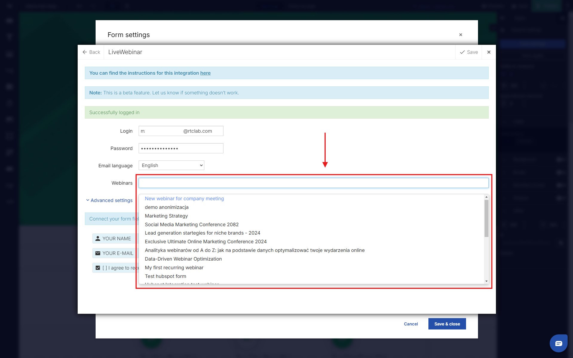Open the integration instructions 'here' link
Viewport: 573px width, 358px height.
pyautogui.click(x=205, y=73)
